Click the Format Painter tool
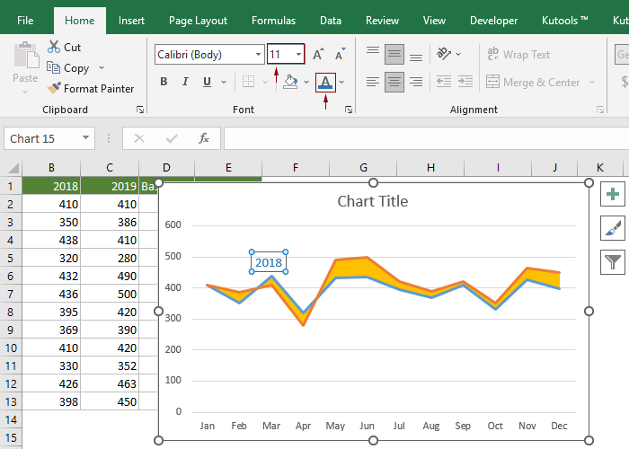 (91, 89)
